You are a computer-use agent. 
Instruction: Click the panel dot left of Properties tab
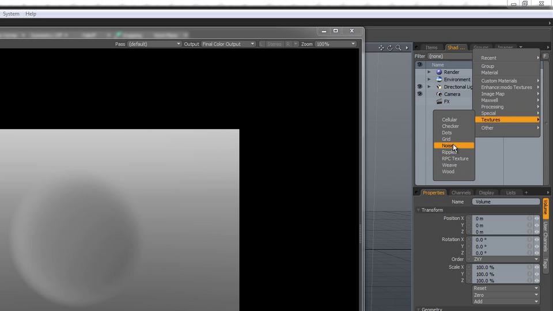[417, 192]
